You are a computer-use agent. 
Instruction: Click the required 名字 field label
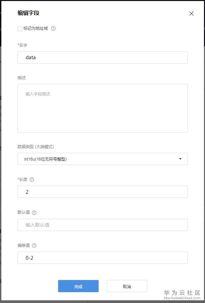[23, 45]
